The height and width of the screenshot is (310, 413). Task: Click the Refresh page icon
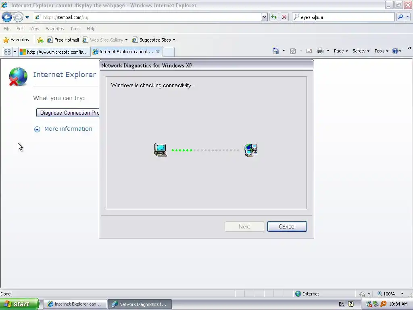point(274,17)
